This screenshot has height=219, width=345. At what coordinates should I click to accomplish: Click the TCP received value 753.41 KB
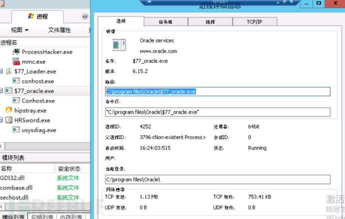tap(259, 197)
